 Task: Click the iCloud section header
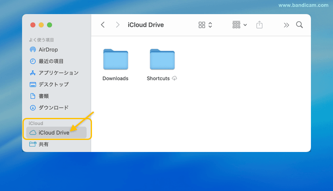[x=36, y=123]
